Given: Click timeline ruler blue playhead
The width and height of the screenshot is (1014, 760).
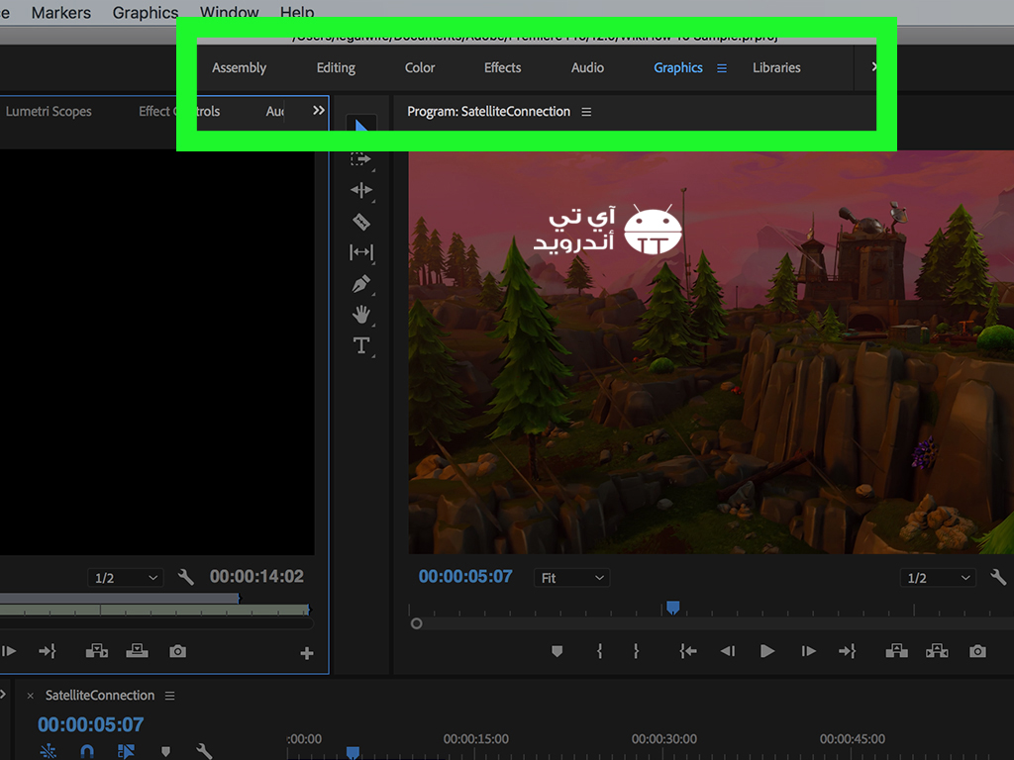Looking at the screenshot, I should coord(353,752).
